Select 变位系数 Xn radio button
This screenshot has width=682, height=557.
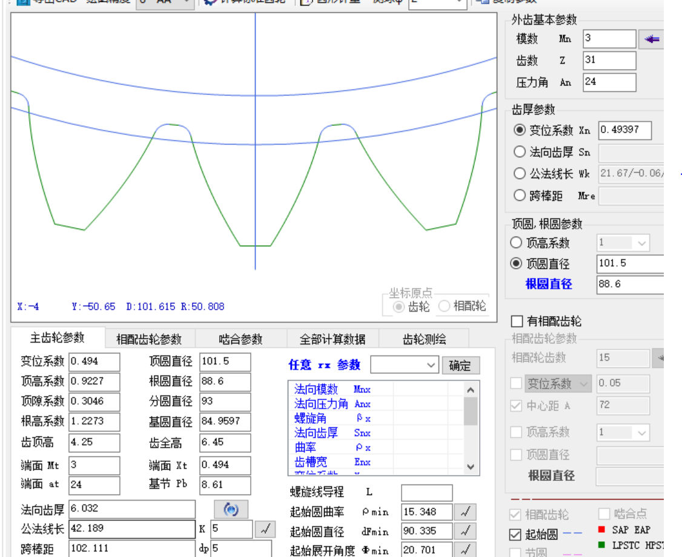[x=519, y=130]
